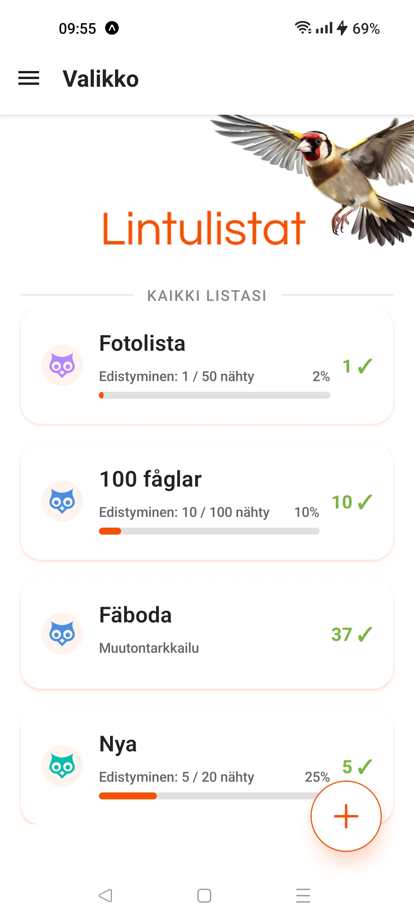Open the hamburger menu

pos(29,78)
